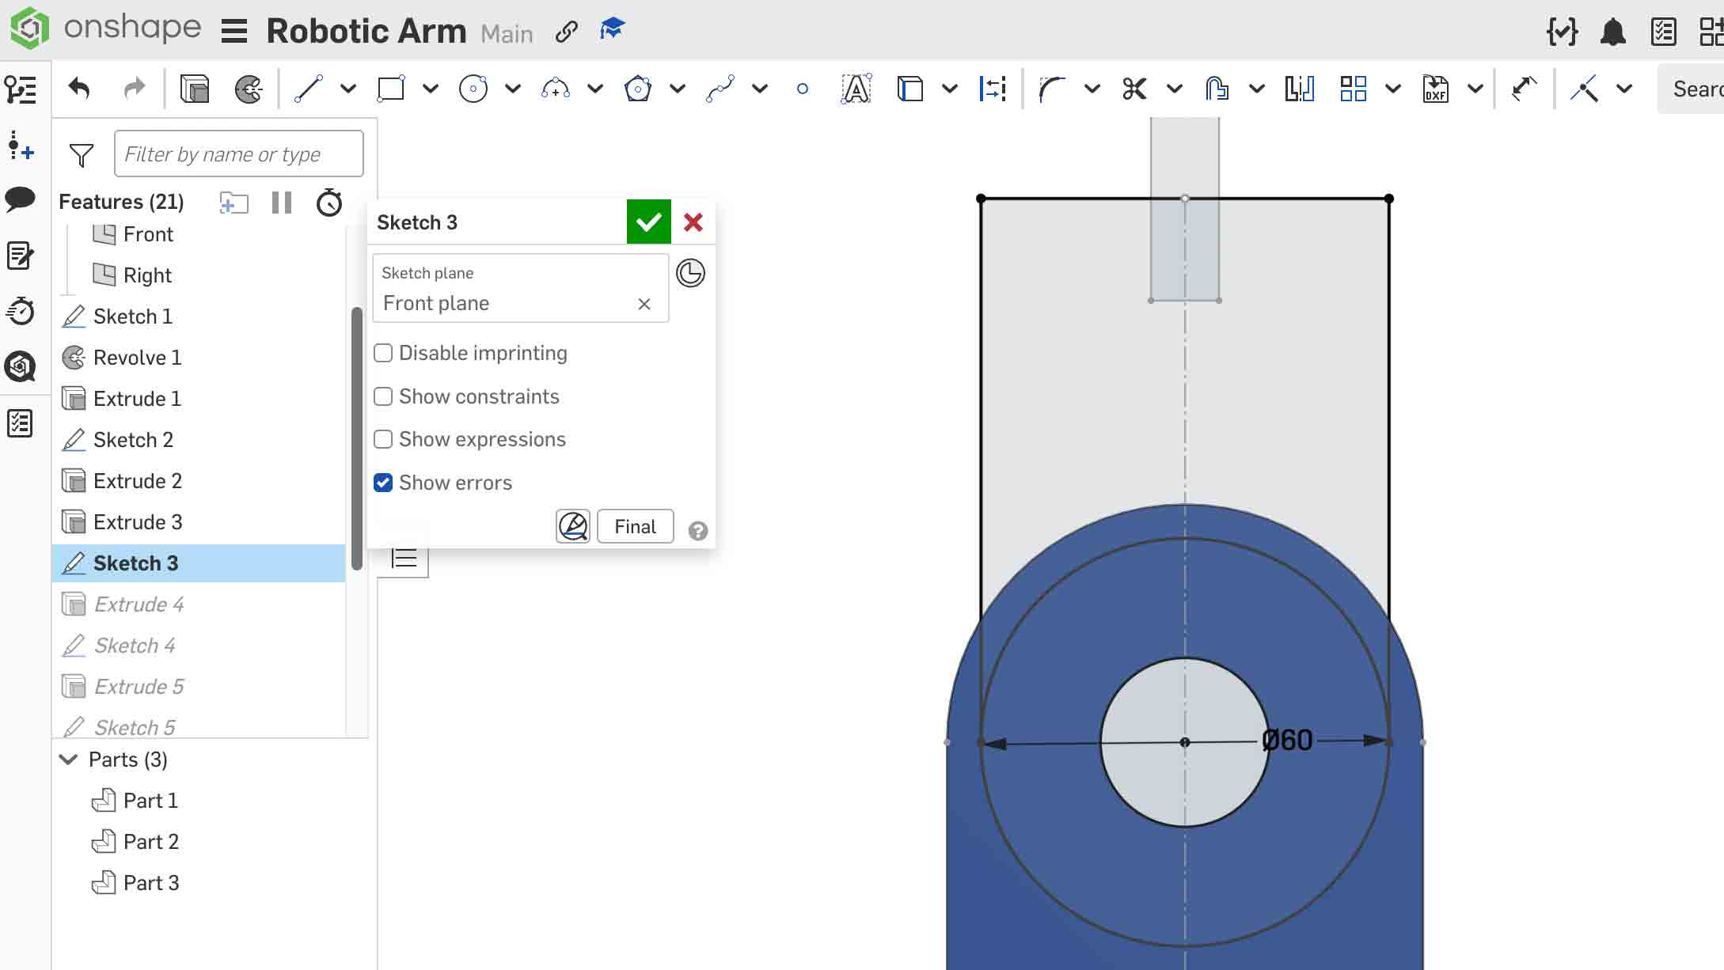Enable Show constraints in Sketch 3 dialog
This screenshot has width=1724, height=970.
[x=383, y=396]
